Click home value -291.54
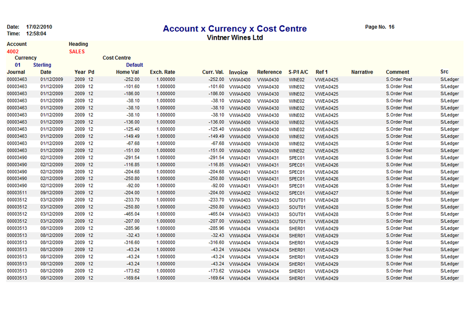The image size is (470, 332). [x=132, y=158]
